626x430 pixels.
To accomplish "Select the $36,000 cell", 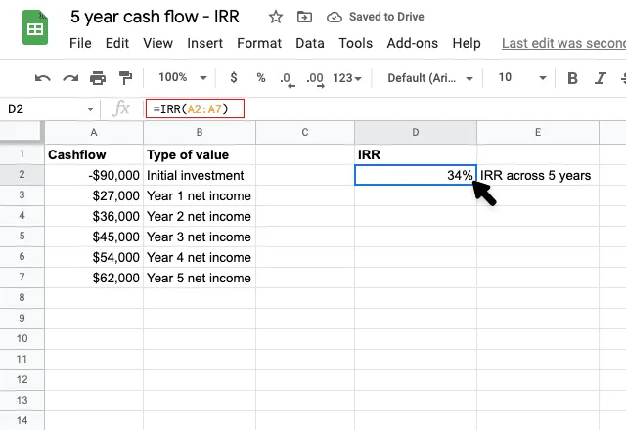I will tap(94, 216).
